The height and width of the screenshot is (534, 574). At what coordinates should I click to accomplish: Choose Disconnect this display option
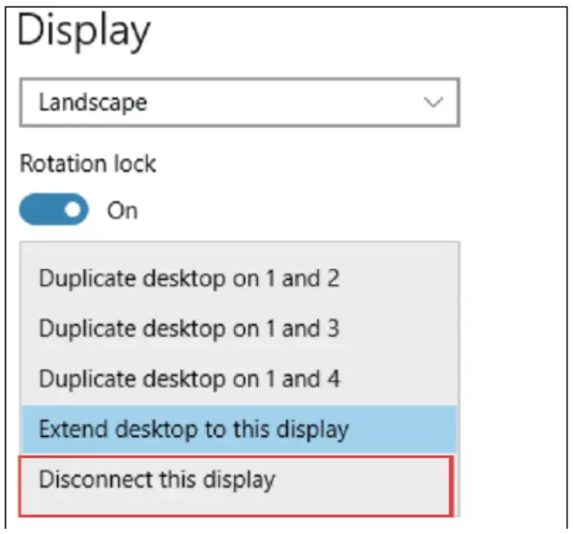coord(157,478)
